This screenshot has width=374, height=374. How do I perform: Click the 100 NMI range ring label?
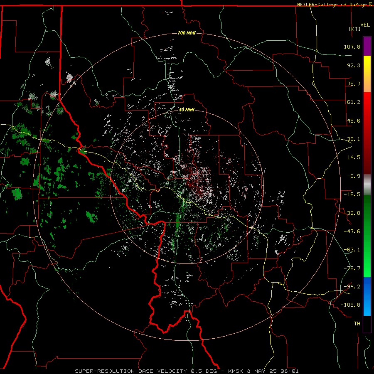click(187, 33)
